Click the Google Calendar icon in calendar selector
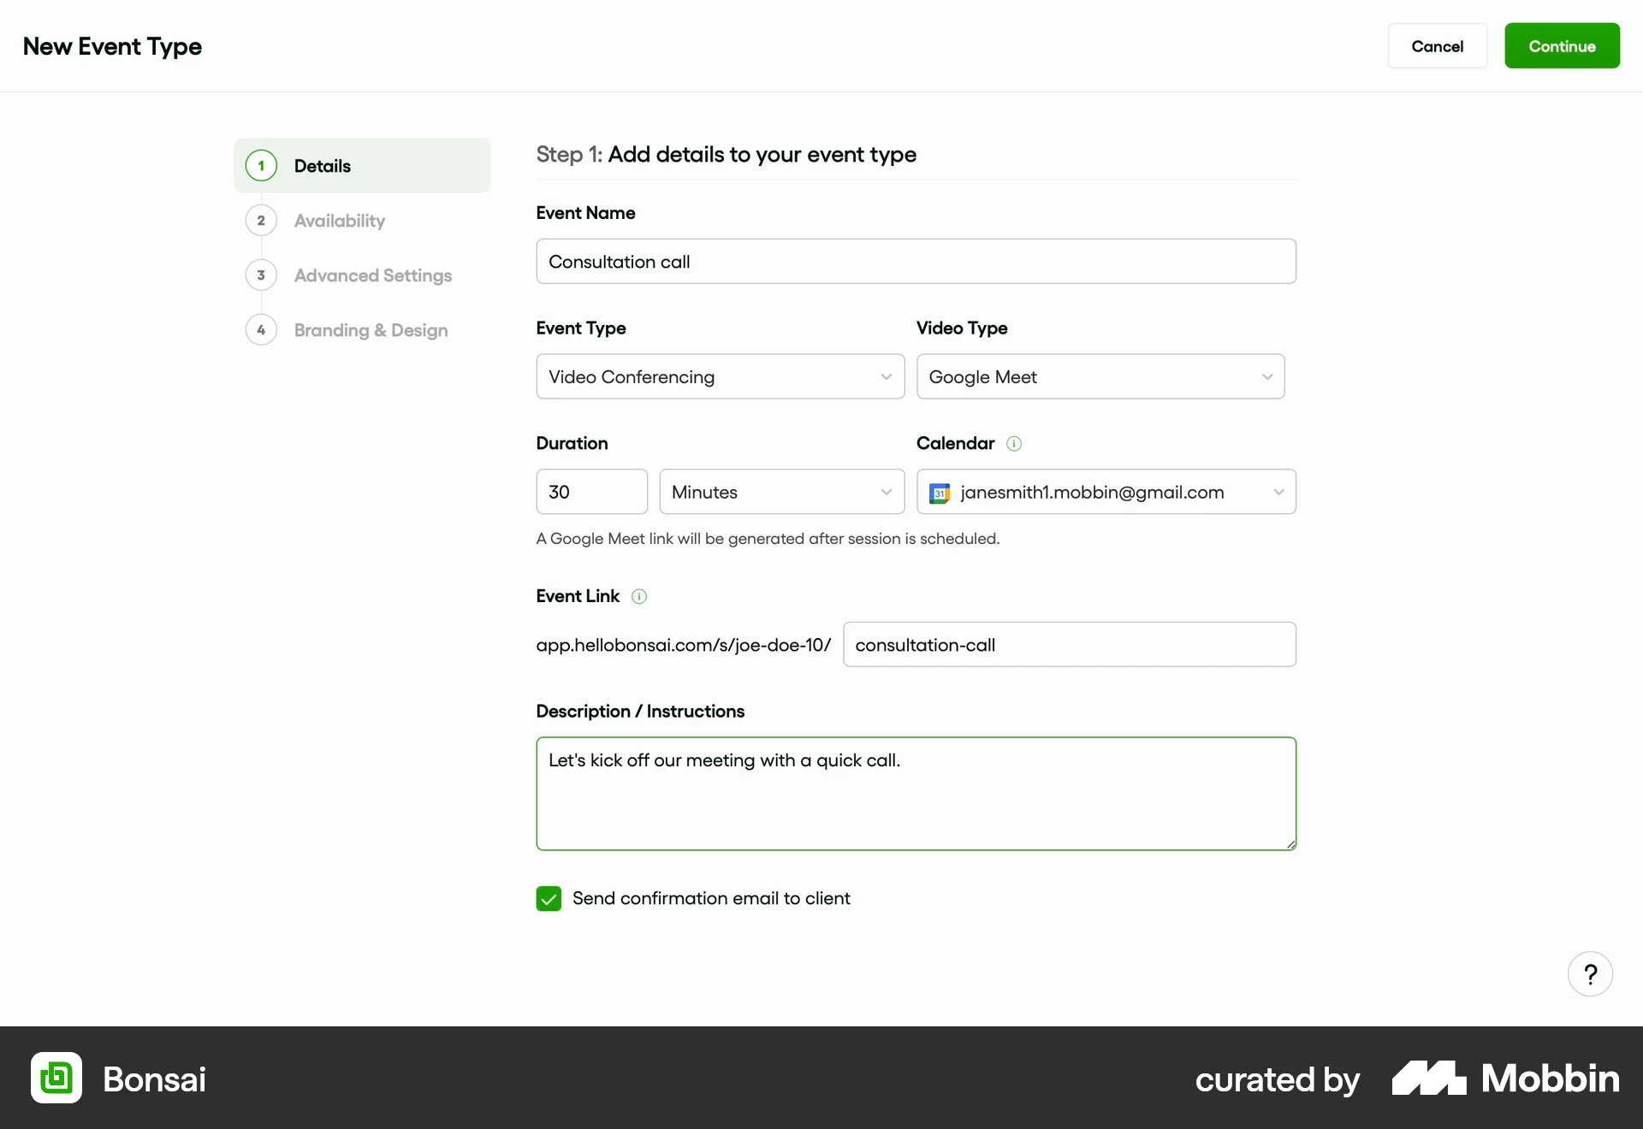1643x1129 pixels. (940, 493)
